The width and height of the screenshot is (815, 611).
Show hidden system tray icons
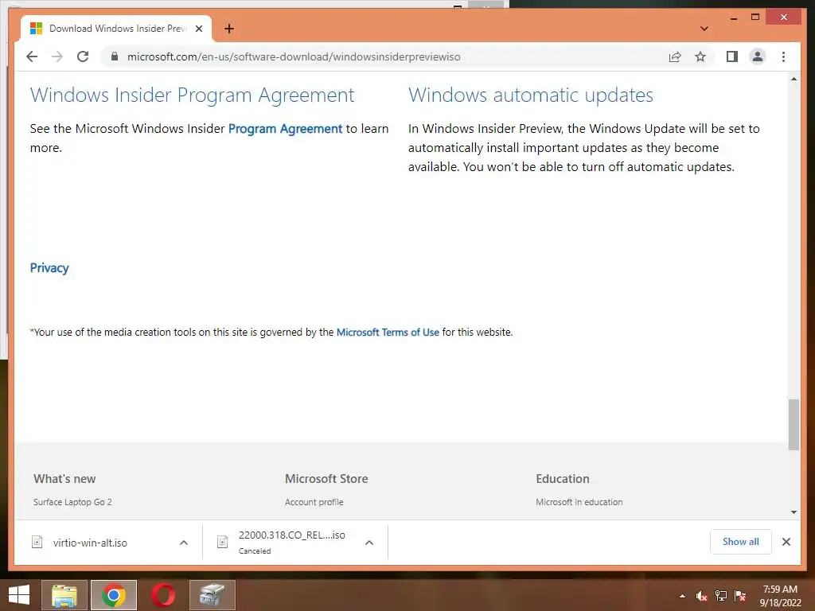(x=682, y=596)
